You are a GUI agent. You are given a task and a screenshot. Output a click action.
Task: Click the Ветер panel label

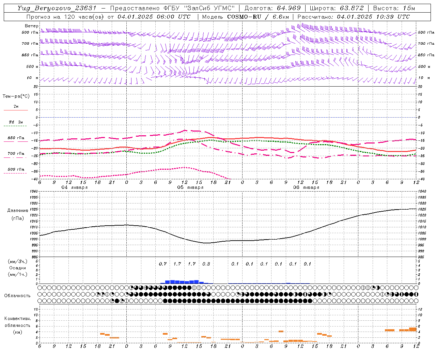31,26
